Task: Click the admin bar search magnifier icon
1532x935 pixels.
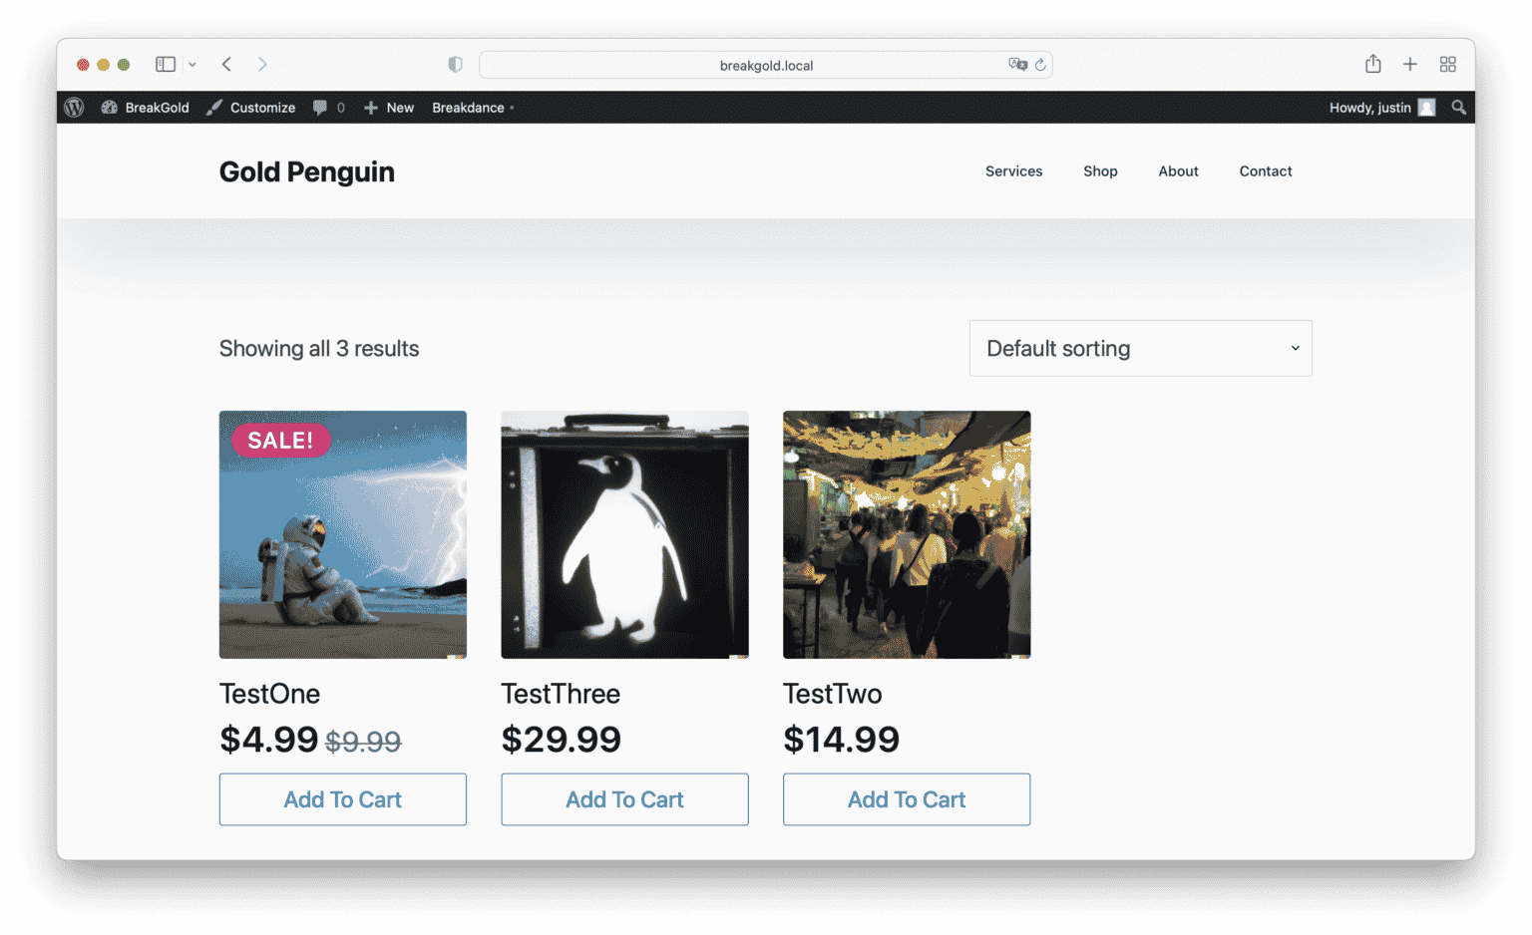Action: pyautogui.click(x=1458, y=108)
